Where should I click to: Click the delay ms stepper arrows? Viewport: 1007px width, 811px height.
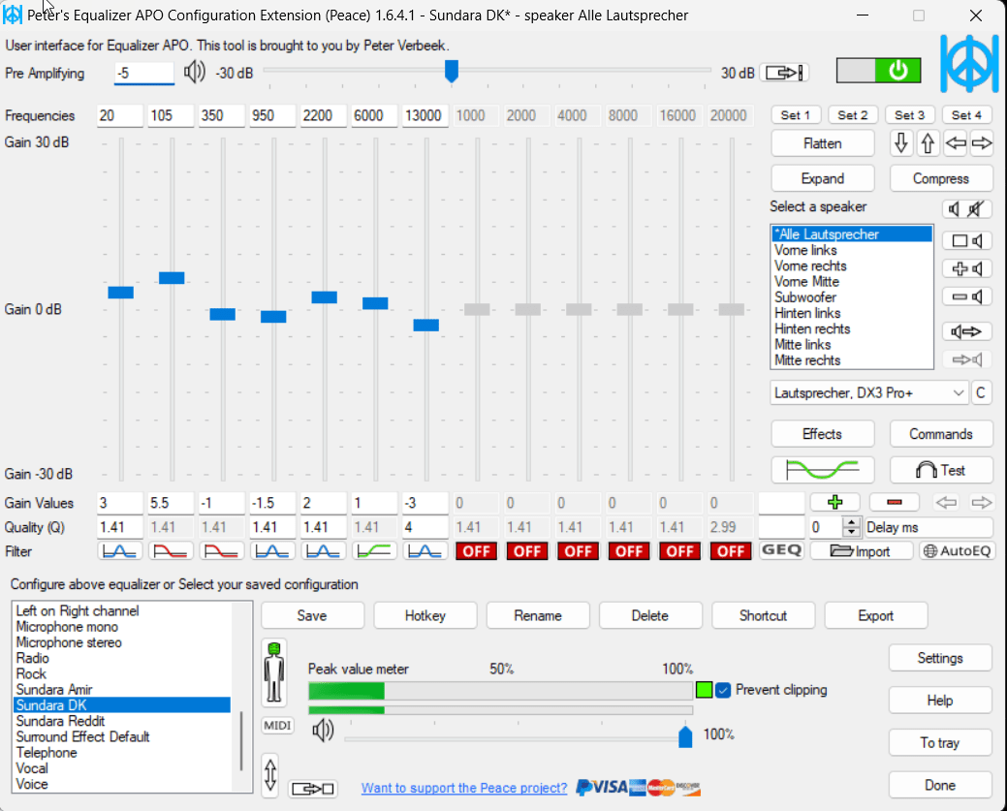coord(852,527)
